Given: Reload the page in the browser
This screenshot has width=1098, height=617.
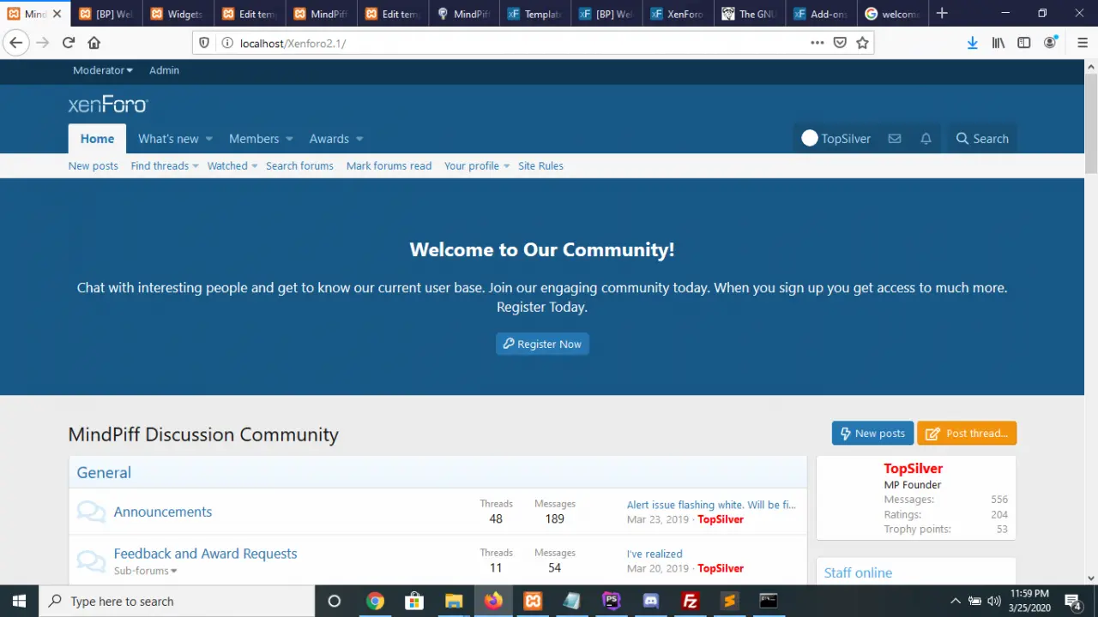Looking at the screenshot, I should 69,43.
